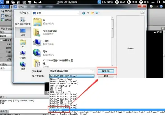This screenshot has width=165, height=115.
Task: Click the 图层 property row
Action: point(6,48)
